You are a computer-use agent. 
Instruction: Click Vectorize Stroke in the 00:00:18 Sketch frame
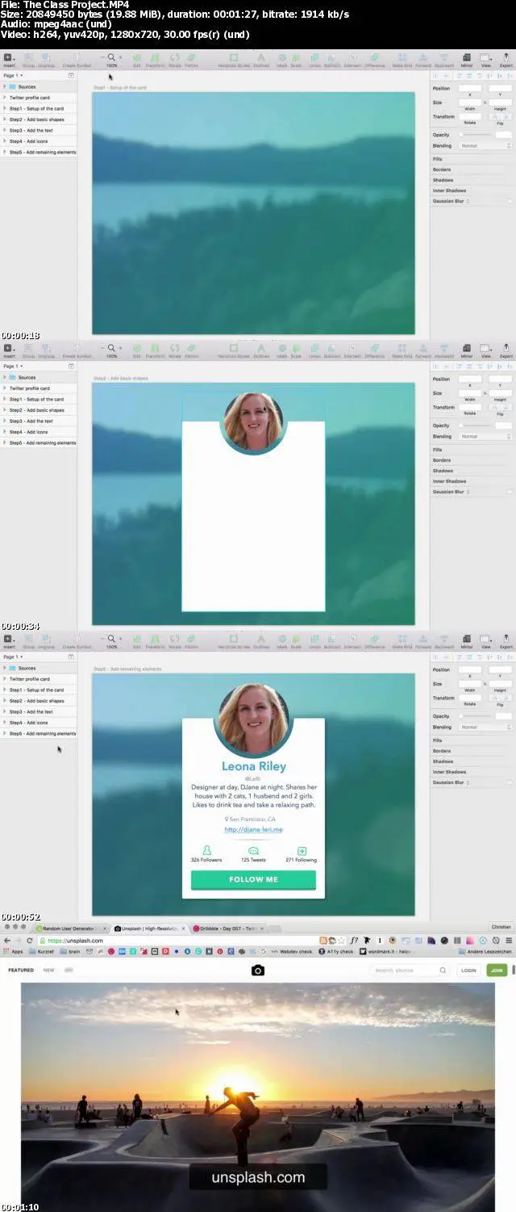[x=233, y=58]
